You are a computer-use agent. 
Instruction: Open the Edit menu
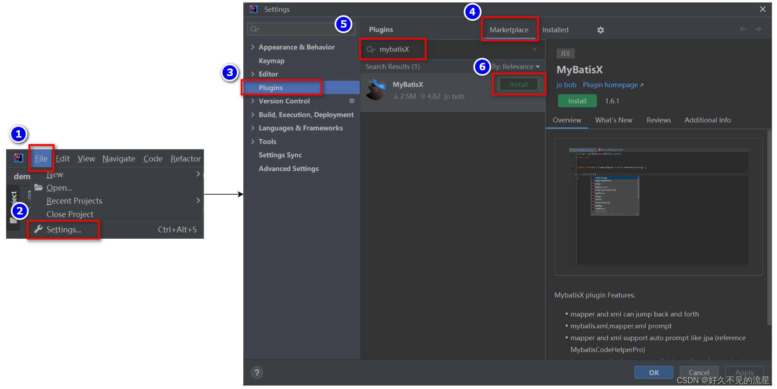62,159
